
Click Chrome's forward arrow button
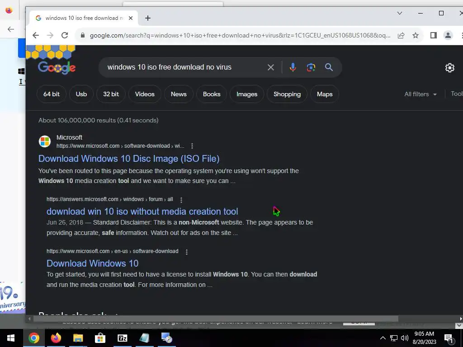click(50, 35)
